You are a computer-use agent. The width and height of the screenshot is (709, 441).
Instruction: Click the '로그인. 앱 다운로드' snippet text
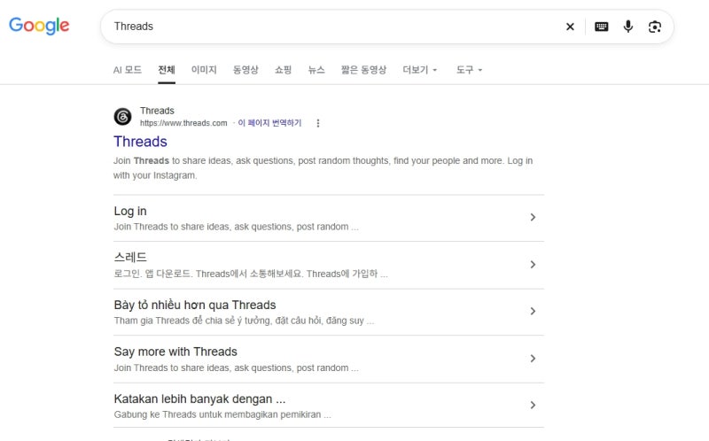(251, 274)
